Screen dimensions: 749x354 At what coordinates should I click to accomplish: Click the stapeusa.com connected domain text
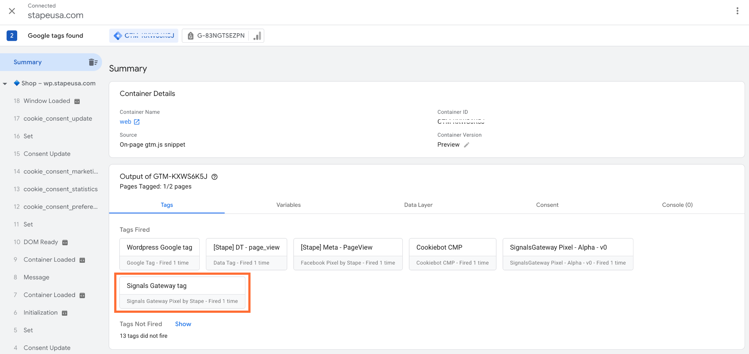[x=56, y=15]
